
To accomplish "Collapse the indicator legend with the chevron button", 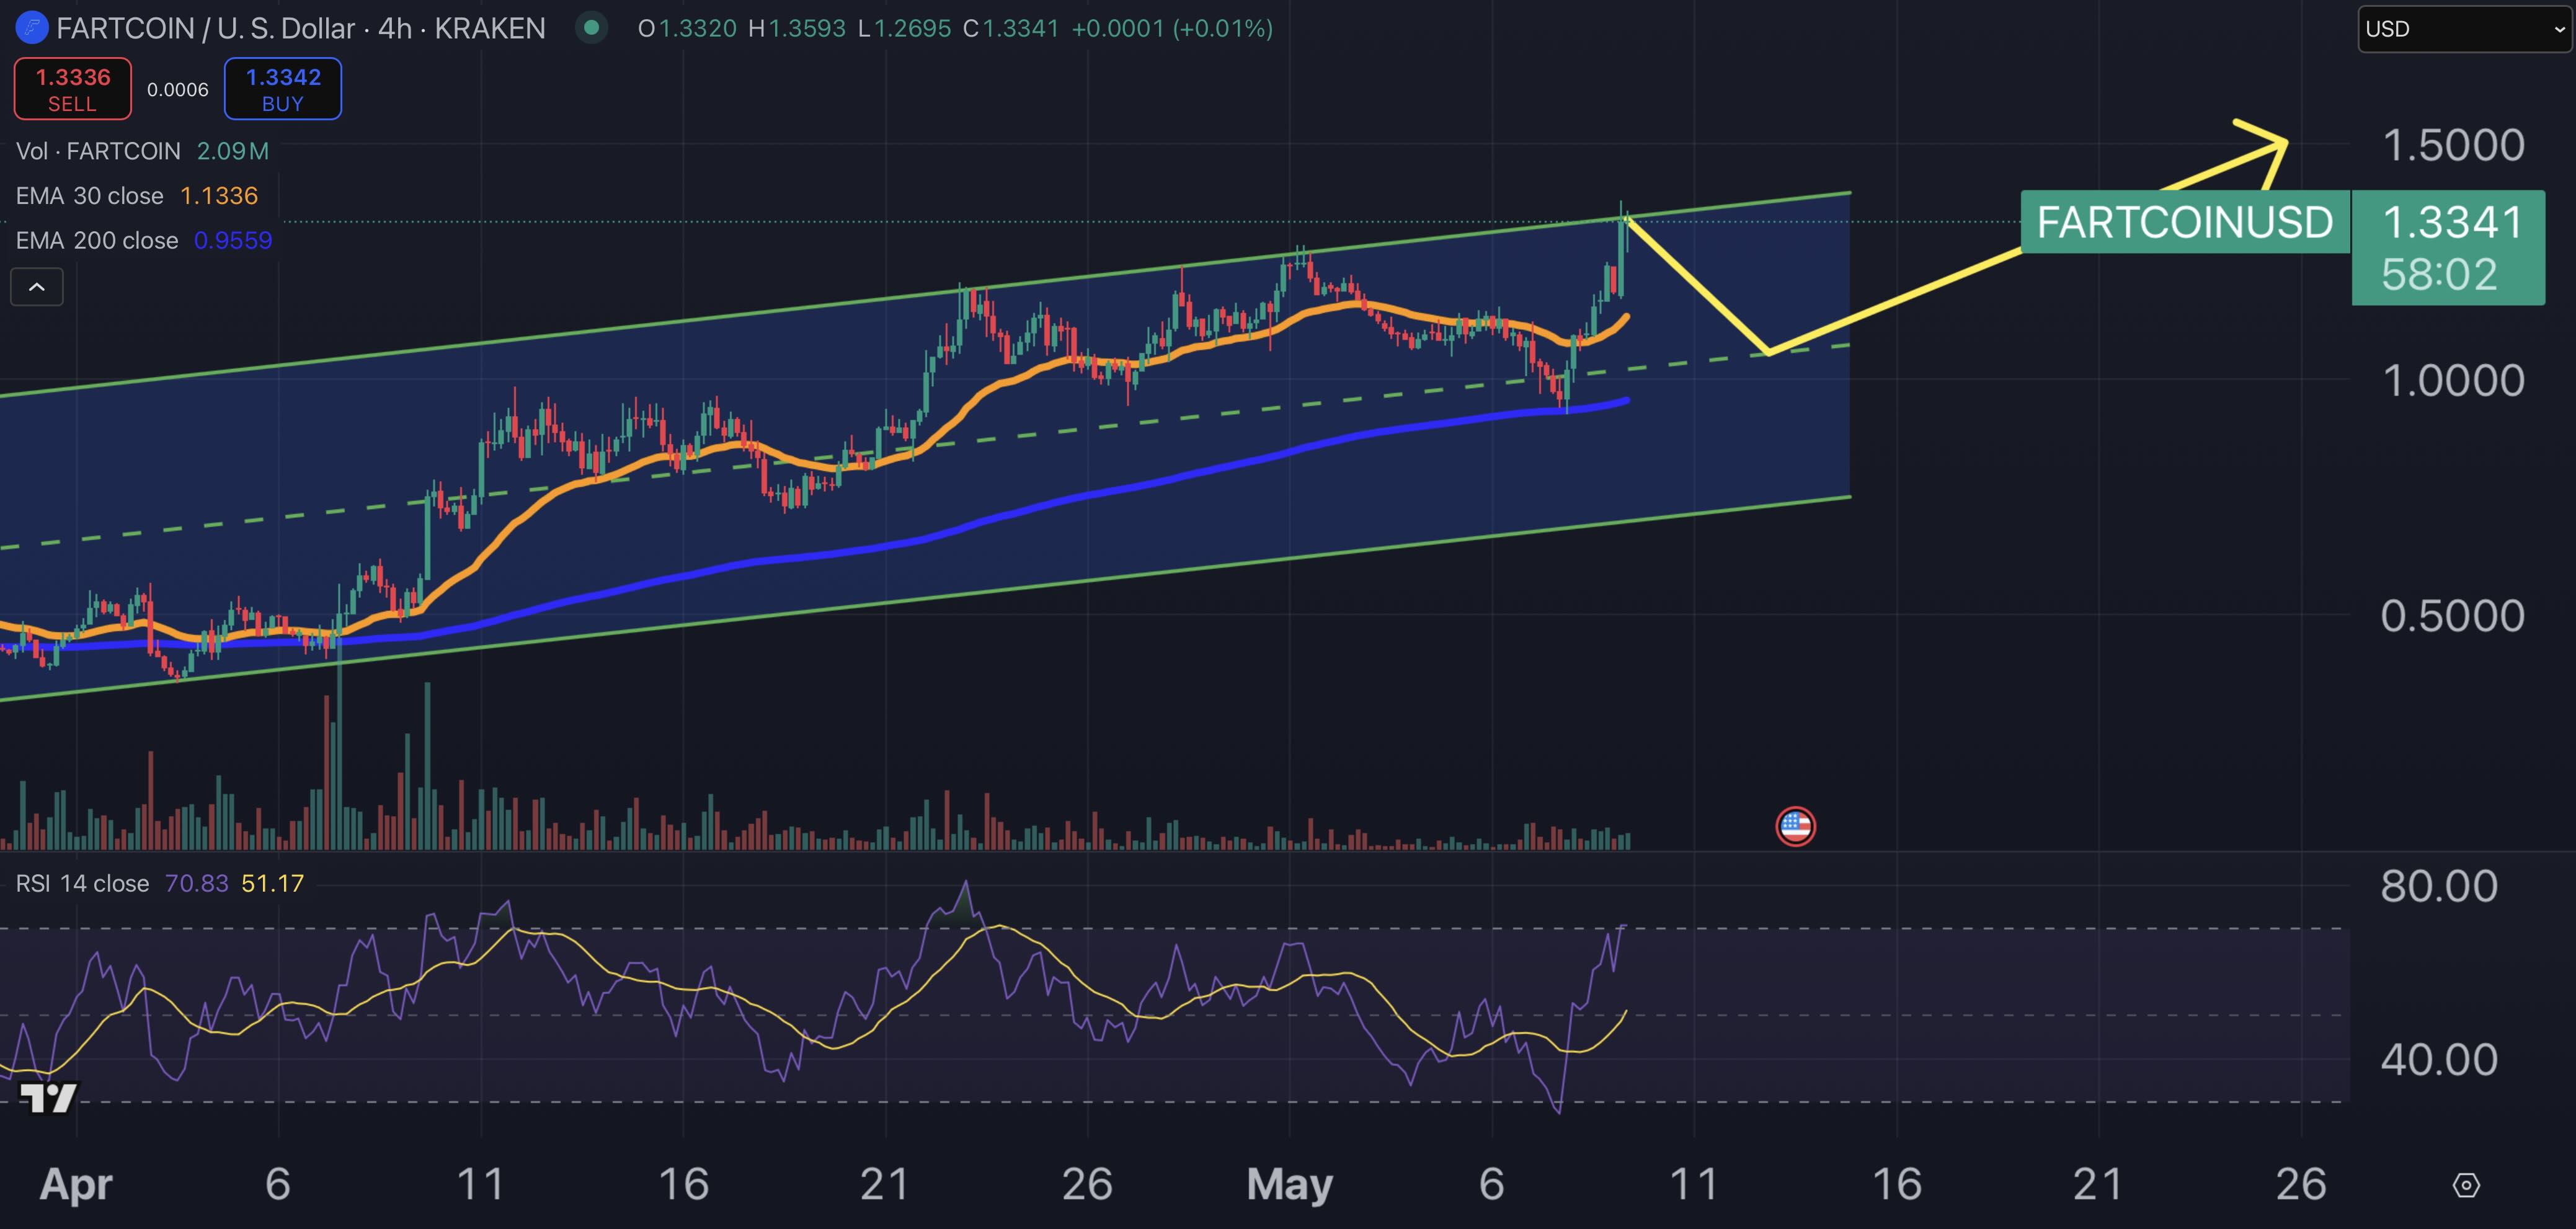I will 37,287.
